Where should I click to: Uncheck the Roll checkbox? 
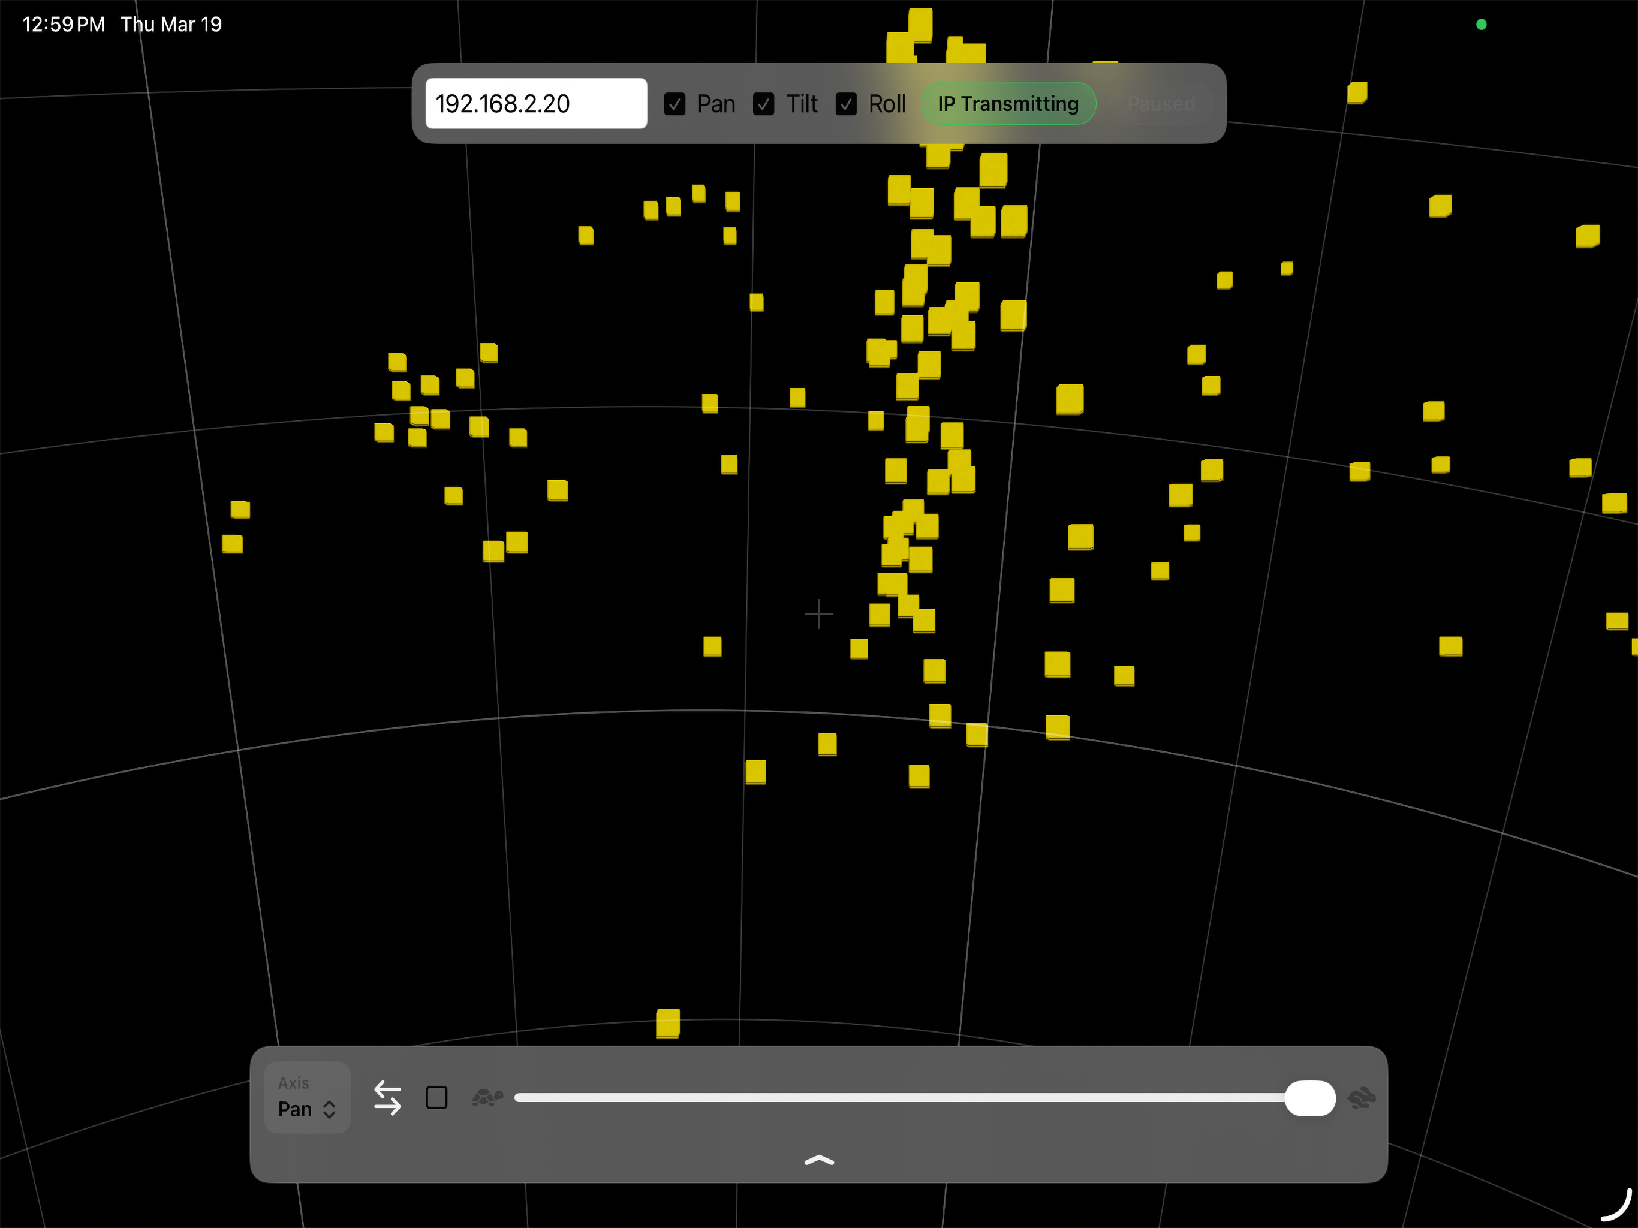(x=847, y=104)
